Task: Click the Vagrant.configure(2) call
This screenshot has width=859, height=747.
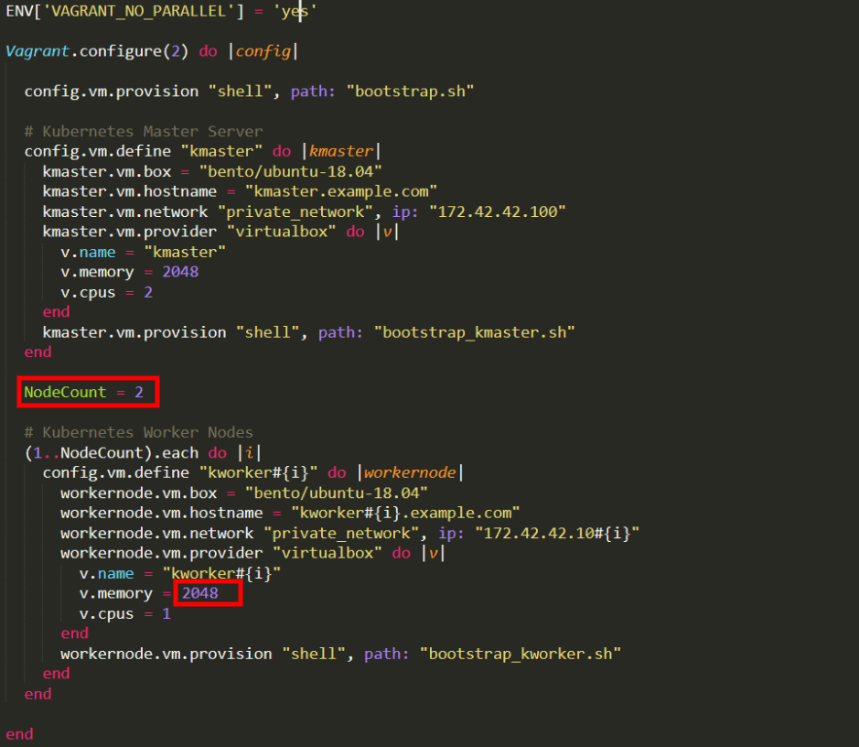Action: 97,51
